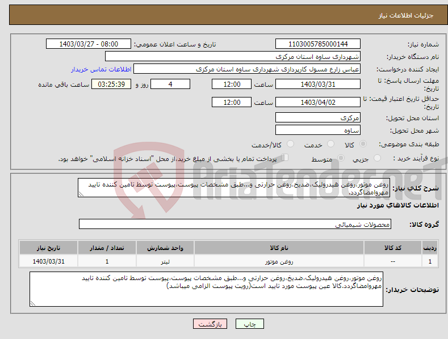Toggle Islamic treasury payment checkbox
Screen dimensions: 448x339
284,158
